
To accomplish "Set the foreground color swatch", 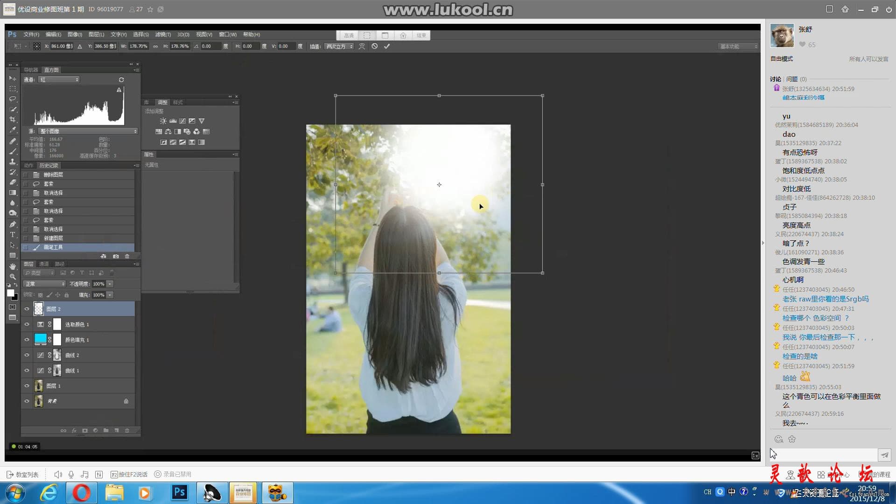I will click(x=10, y=293).
